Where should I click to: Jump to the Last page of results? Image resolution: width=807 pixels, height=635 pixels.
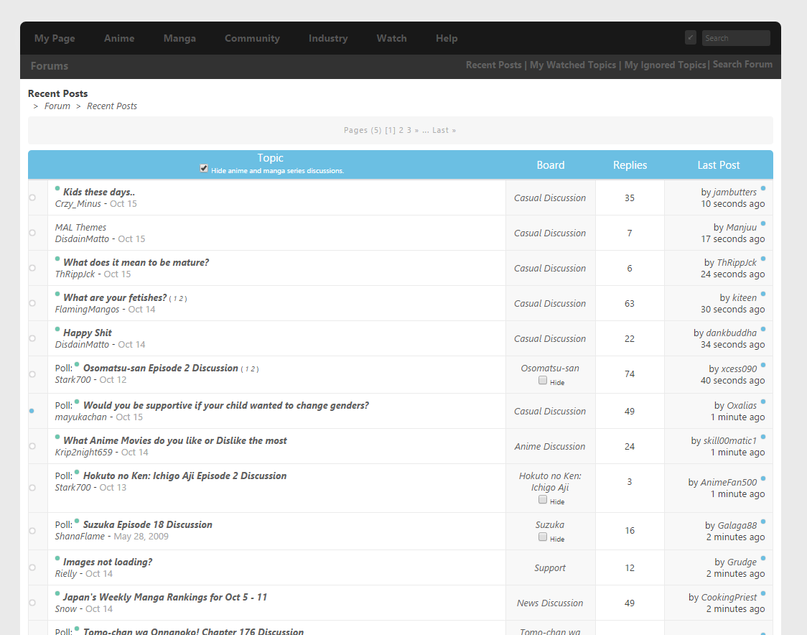[x=440, y=130]
